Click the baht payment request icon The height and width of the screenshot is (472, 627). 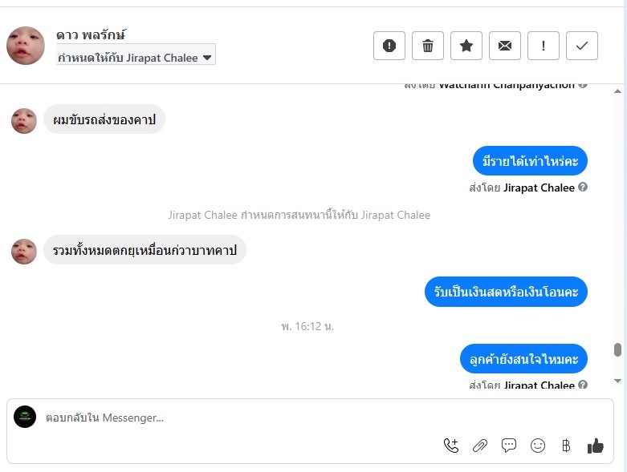(x=566, y=446)
